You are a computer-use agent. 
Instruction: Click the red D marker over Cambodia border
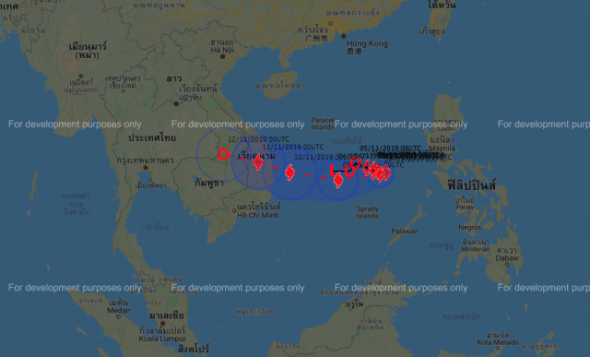[x=224, y=154]
